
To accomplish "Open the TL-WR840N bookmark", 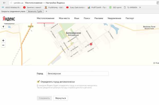I will 131,7.
